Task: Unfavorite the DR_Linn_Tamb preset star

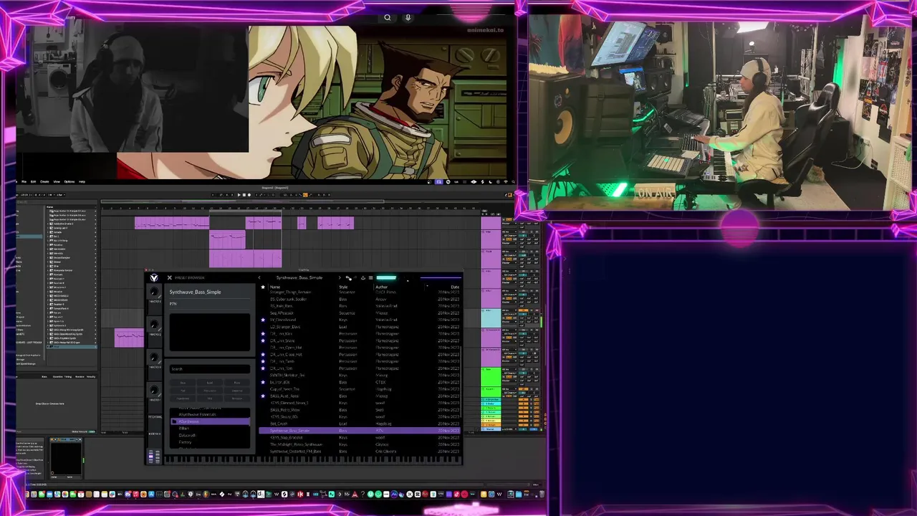Action: tap(263, 361)
